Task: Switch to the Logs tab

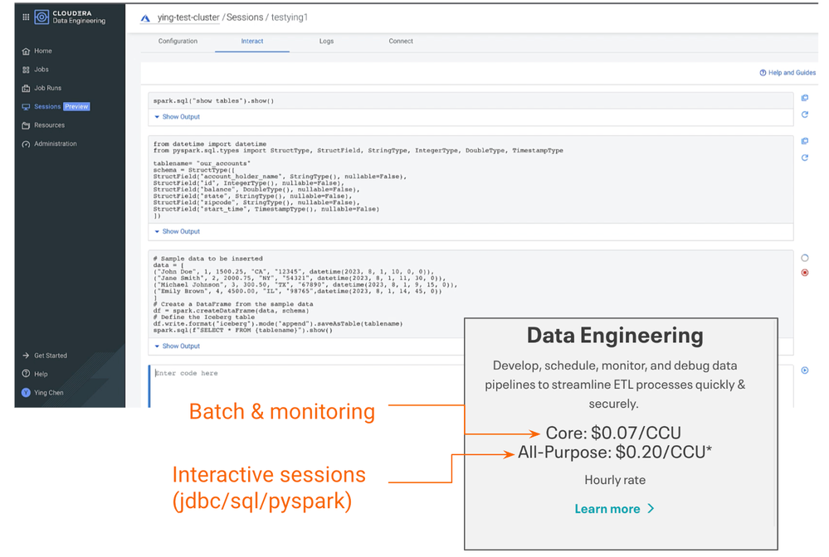Action: [x=326, y=41]
